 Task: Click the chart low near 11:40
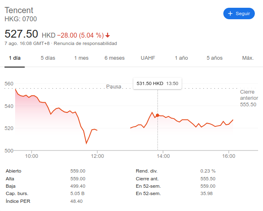[86, 143]
